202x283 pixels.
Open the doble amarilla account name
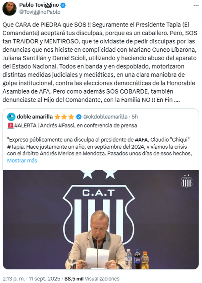[x=34, y=117]
